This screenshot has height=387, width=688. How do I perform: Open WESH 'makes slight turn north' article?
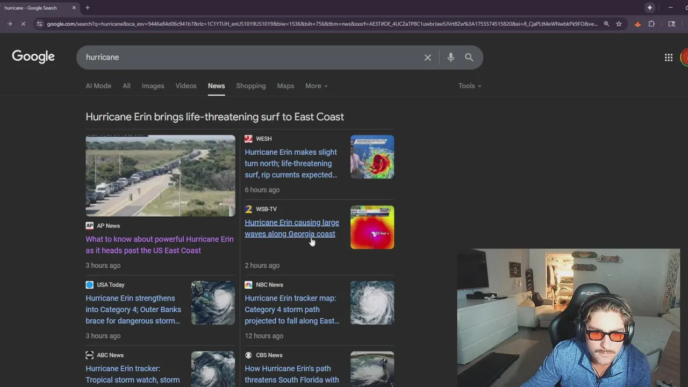pos(291,163)
